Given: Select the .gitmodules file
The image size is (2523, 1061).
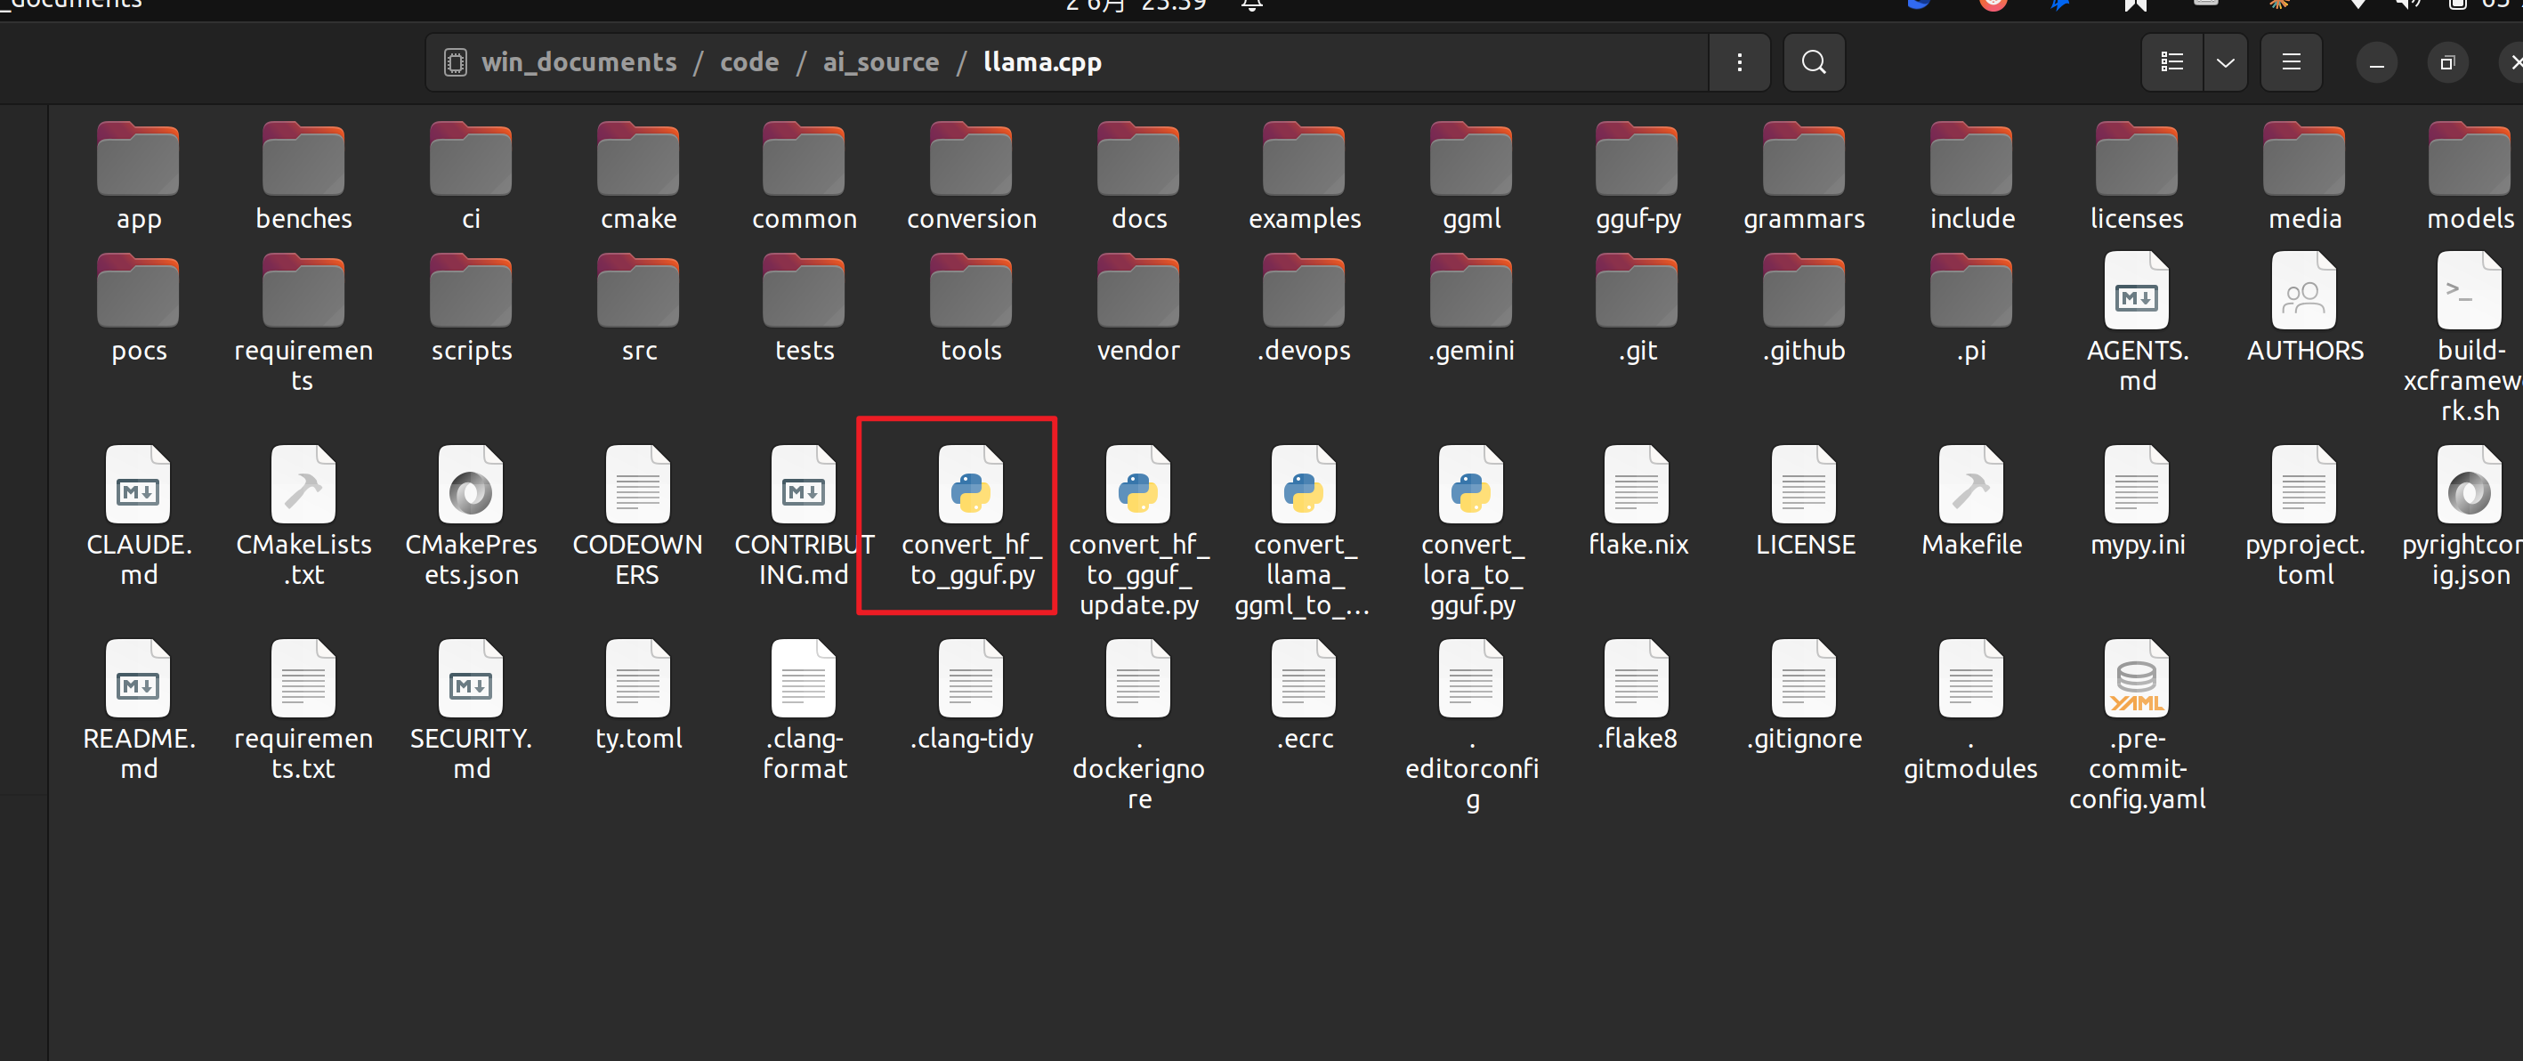Looking at the screenshot, I should [x=1971, y=710].
